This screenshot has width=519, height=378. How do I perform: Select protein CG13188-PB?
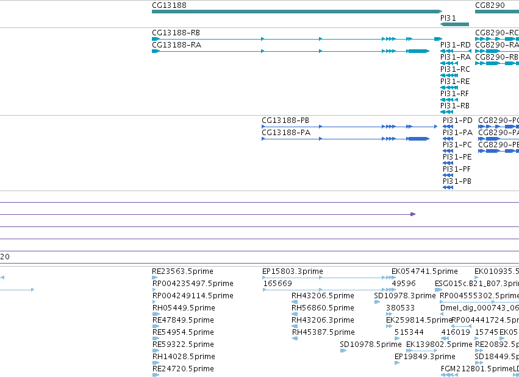click(349, 127)
